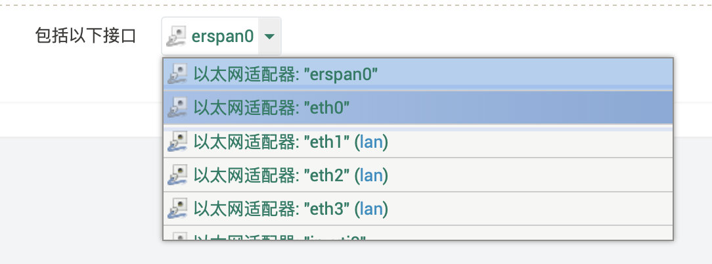
Task: Click the selected erspan0 text in the combo box
Action: click(222, 36)
